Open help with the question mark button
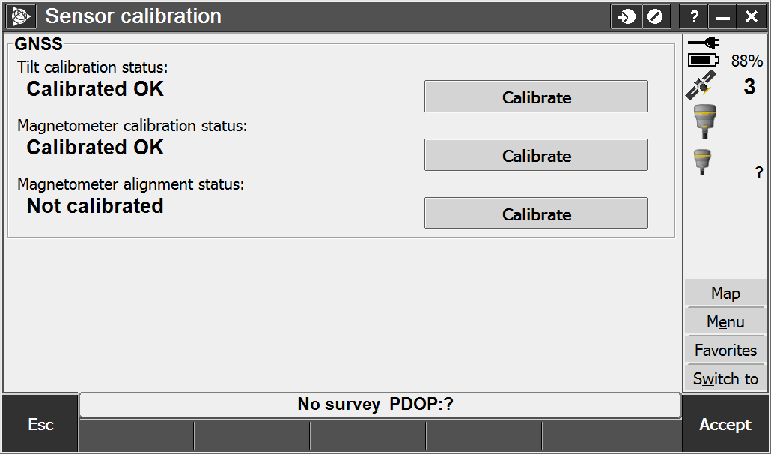771x454 pixels. pyautogui.click(x=694, y=17)
